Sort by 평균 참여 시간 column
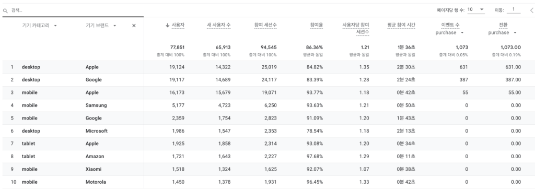This screenshot has height=190, width=535. tap(401, 25)
